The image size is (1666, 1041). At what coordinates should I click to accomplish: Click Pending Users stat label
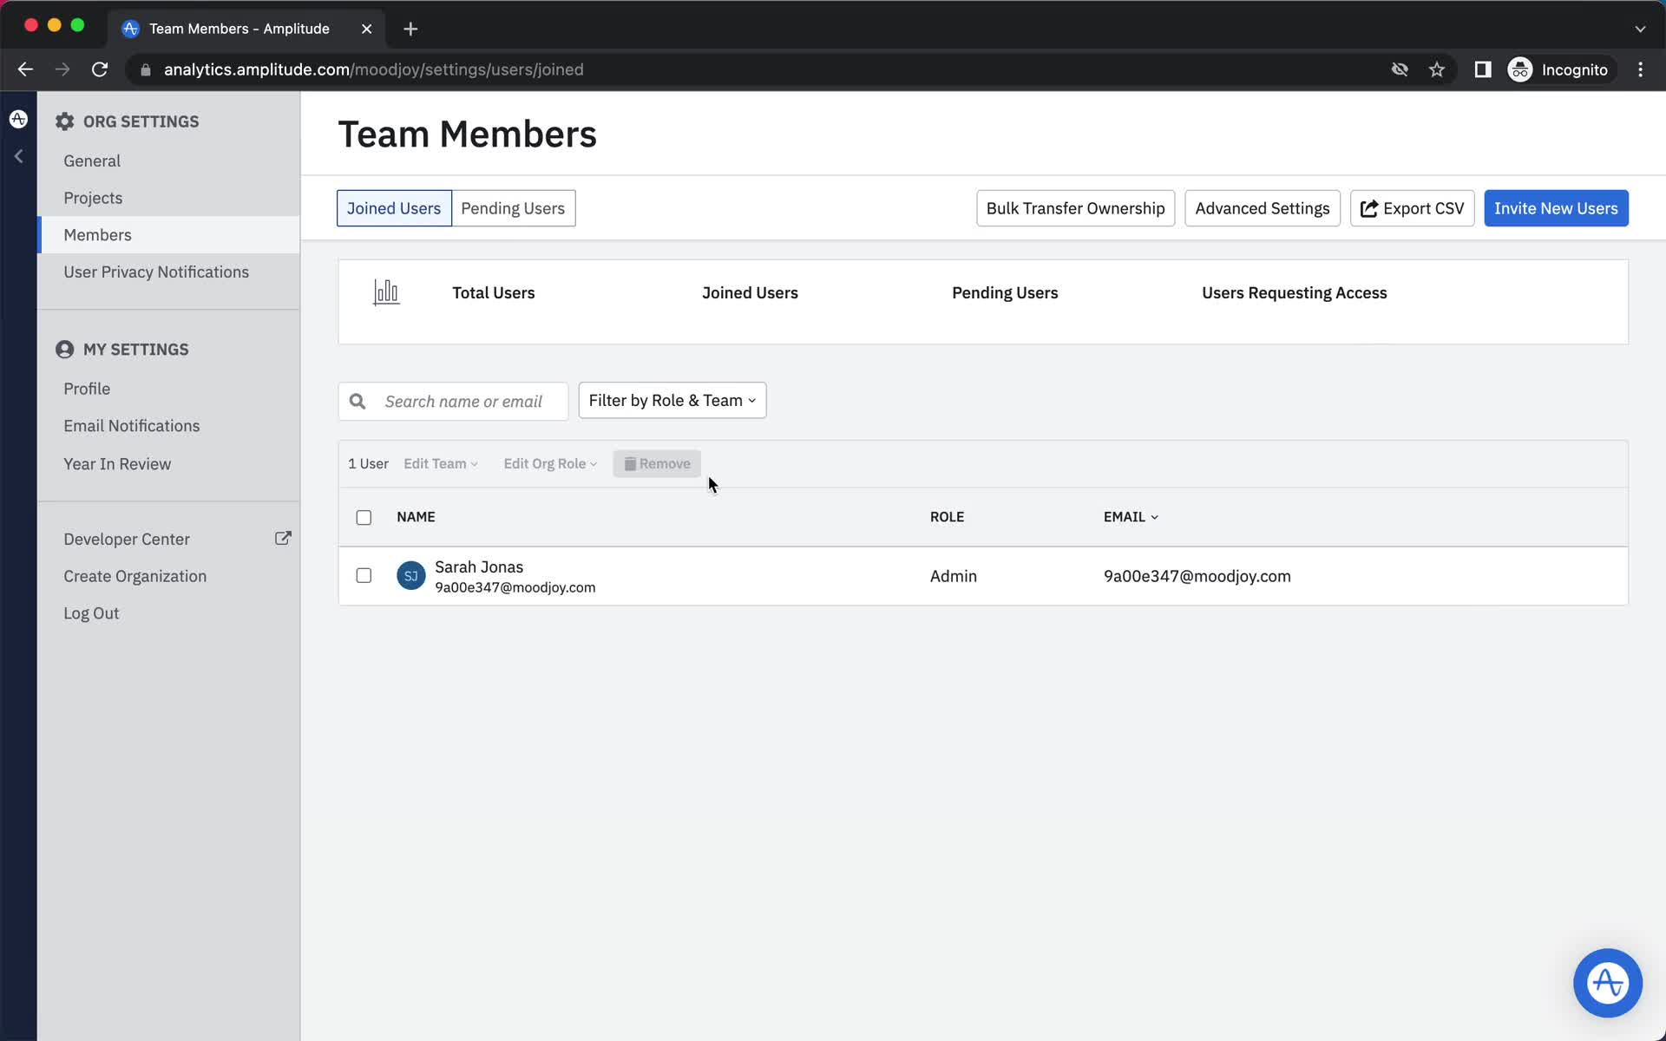point(1005,292)
